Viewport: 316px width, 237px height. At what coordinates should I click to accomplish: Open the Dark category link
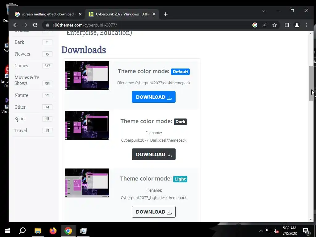tap(19, 42)
